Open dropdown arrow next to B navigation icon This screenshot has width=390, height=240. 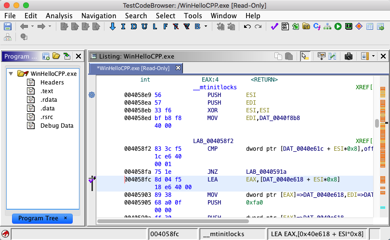point(206,26)
